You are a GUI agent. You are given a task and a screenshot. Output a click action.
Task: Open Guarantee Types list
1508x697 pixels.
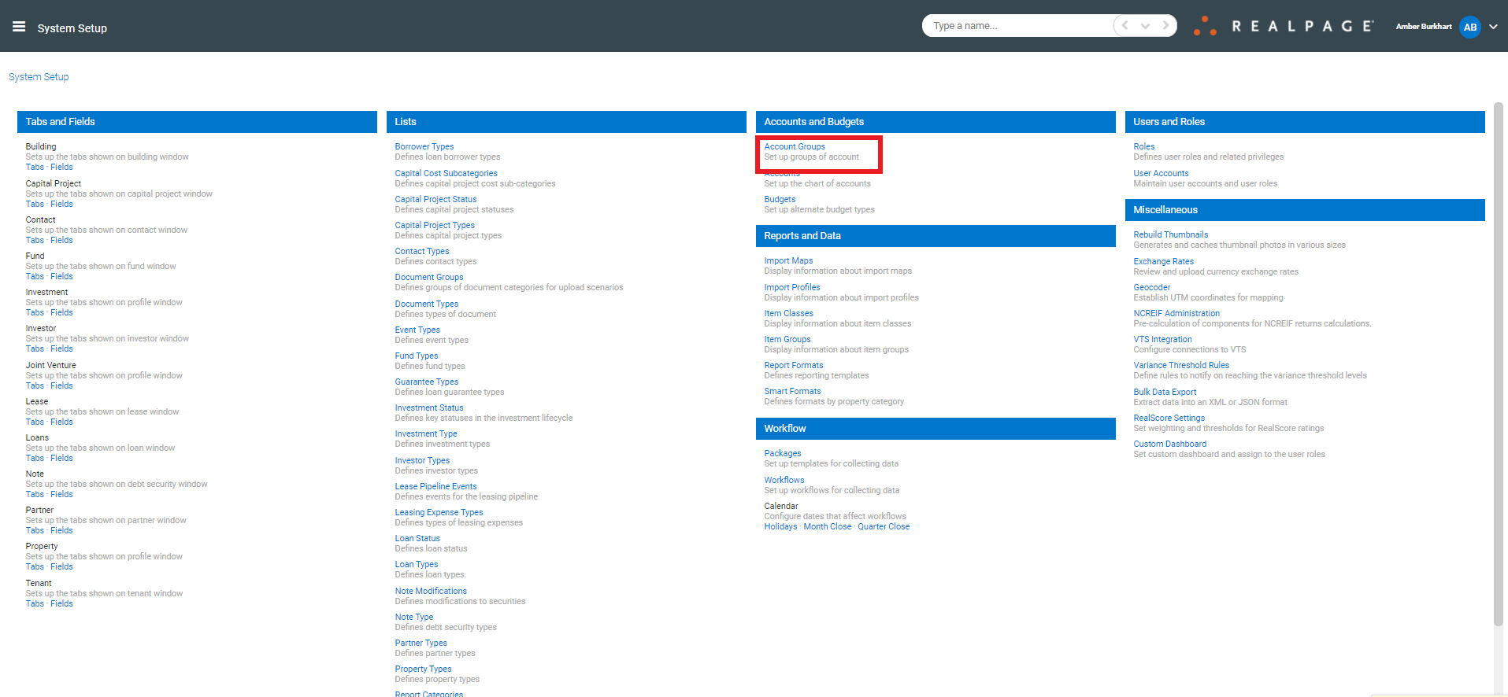coord(426,382)
